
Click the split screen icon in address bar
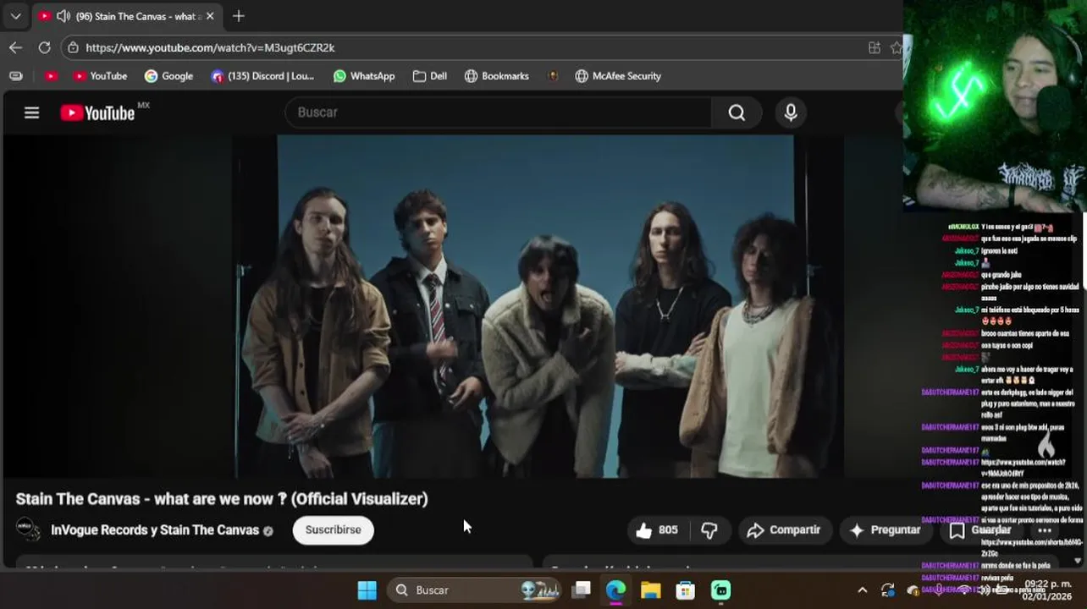[875, 48]
